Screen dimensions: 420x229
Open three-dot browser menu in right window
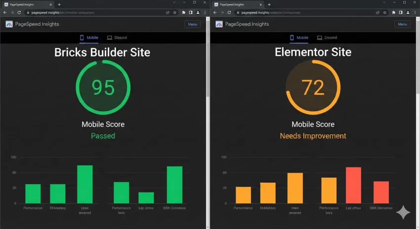(x=415, y=12)
